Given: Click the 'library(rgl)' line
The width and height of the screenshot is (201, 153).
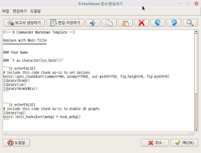Looking at the screenshot, I should point(15,113).
